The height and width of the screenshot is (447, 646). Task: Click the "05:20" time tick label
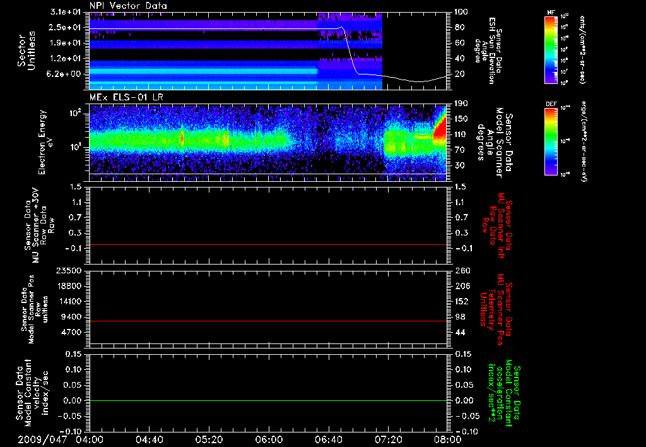(x=209, y=439)
